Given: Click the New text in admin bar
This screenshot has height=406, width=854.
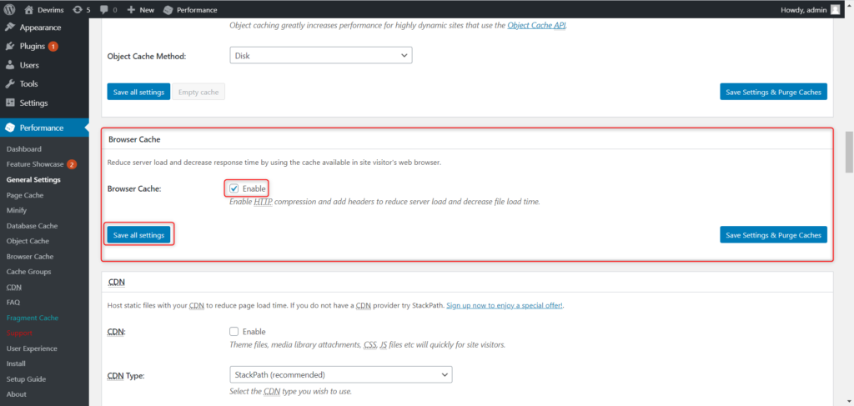Looking at the screenshot, I should (x=147, y=10).
